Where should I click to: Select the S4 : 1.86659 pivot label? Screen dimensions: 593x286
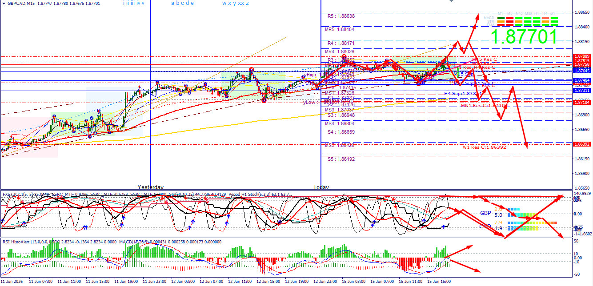click(341, 132)
